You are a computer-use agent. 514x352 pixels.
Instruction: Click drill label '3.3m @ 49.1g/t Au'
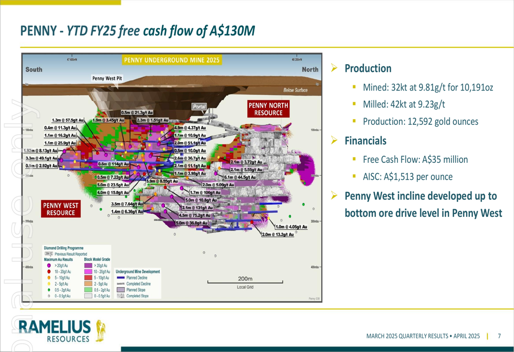[x=42, y=158]
